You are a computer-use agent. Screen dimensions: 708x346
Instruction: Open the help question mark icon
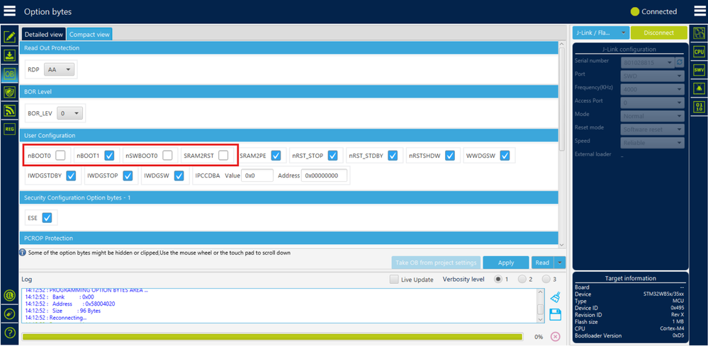click(x=9, y=333)
